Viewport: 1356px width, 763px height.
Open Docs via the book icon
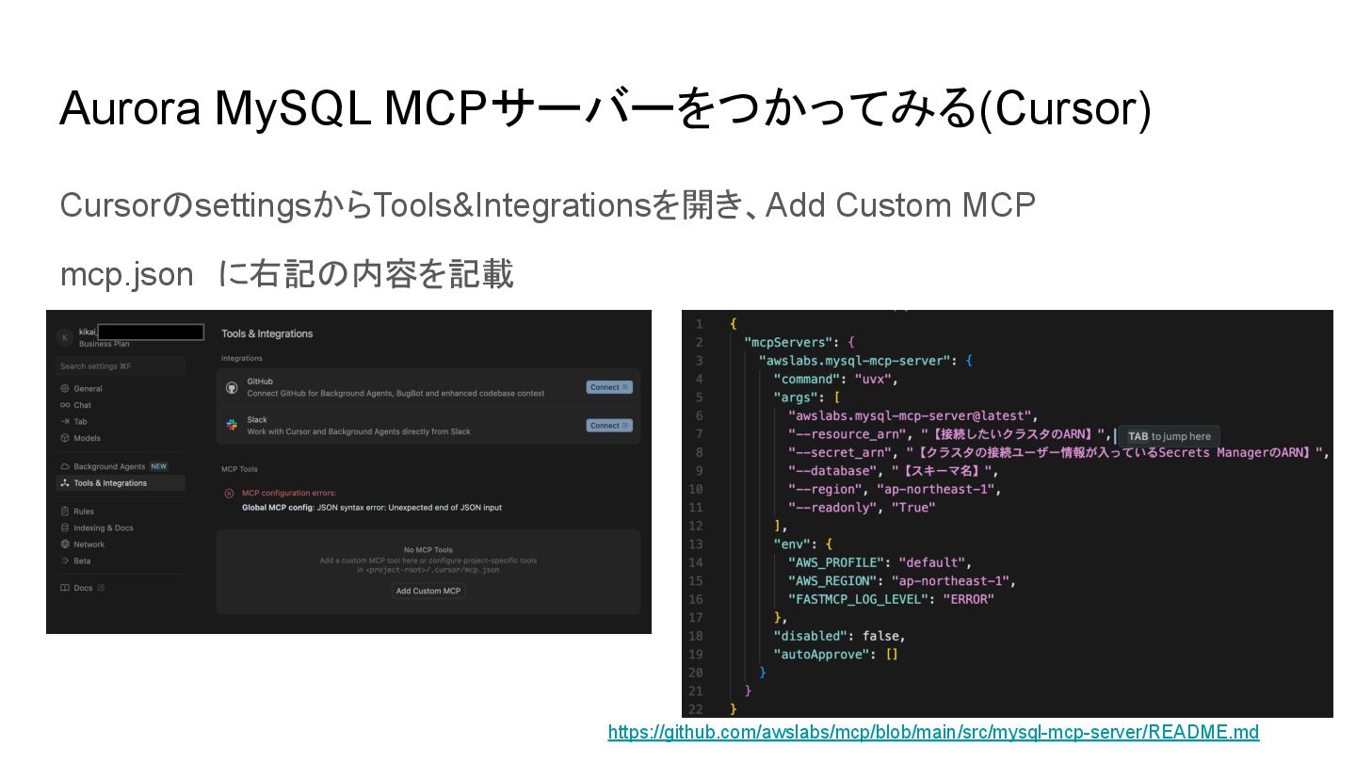[x=64, y=588]
